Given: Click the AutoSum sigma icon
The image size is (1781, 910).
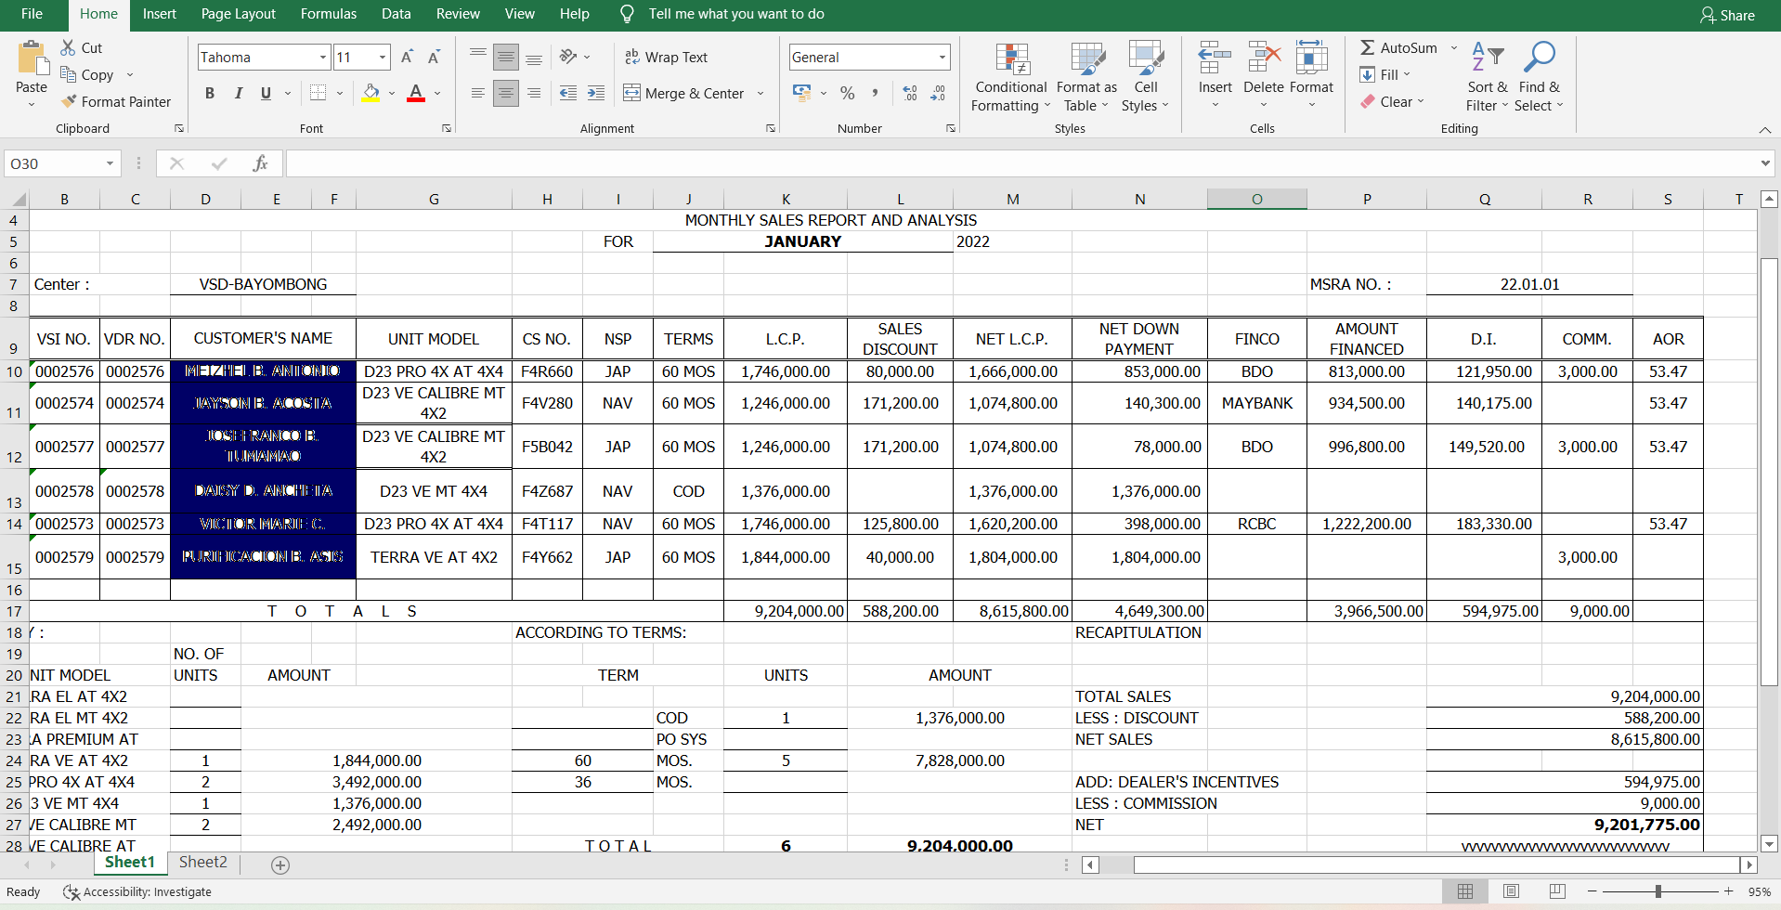Looking at the screenshot, I should tap(1368, 47).
